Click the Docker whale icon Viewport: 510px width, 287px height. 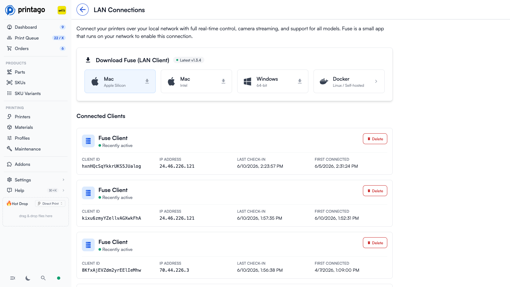click(x=324, y=81)
